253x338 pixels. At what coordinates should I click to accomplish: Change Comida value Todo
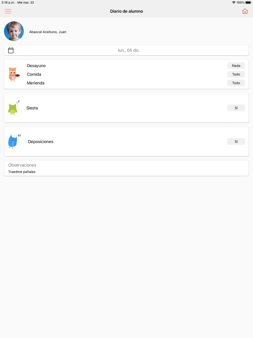236,74
